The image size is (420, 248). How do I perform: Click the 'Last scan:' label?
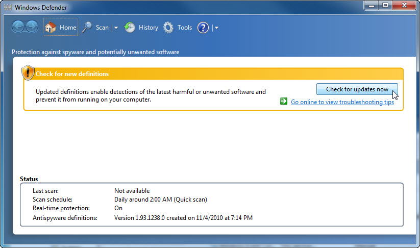(x=45, y=191)
